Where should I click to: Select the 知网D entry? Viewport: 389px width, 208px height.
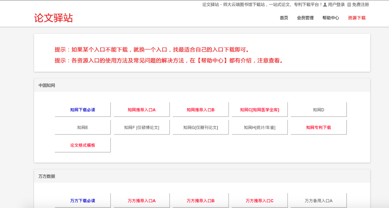click(319, 110)
